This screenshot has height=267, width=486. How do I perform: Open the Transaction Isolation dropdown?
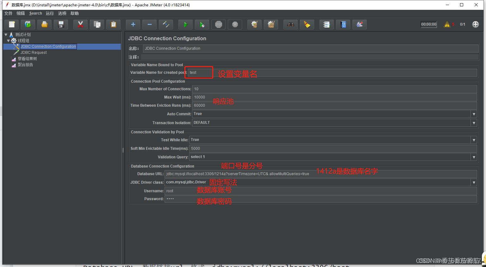pos(474,123)
